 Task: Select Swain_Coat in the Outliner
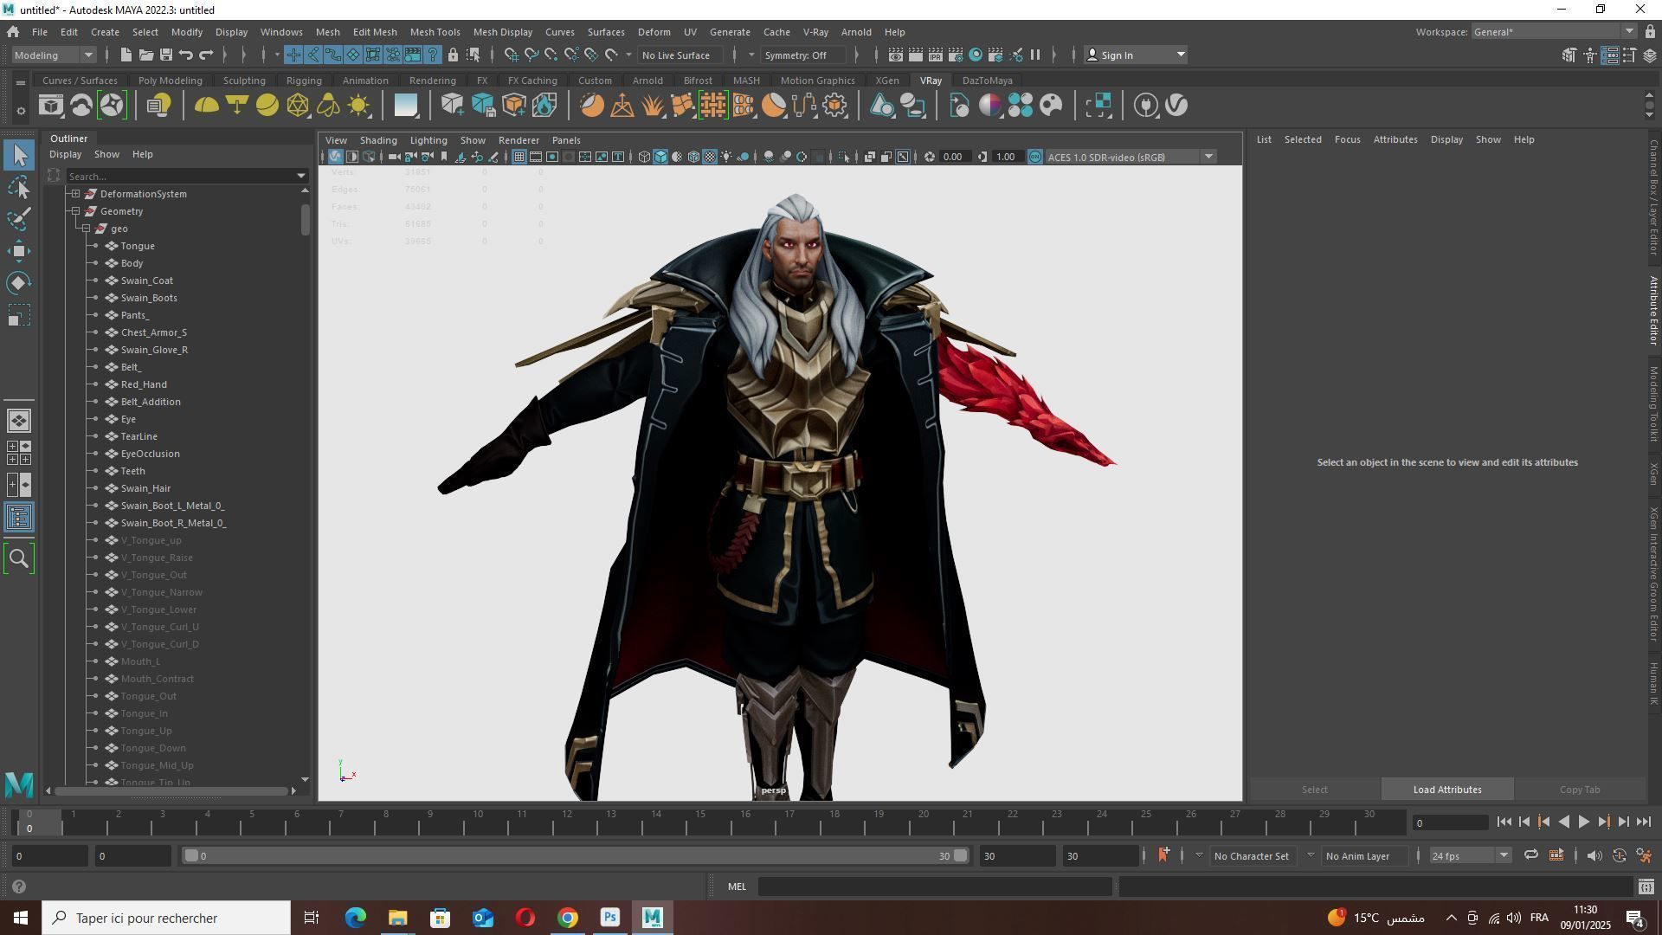pyautogui.click(x=147, y=280)
